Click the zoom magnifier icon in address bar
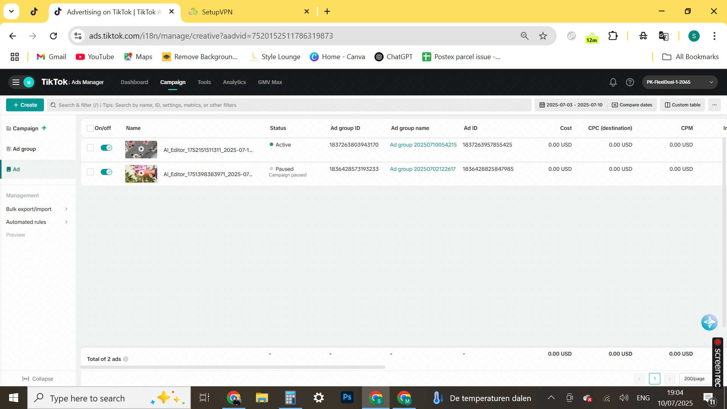The height and width of the screenshot is (409, 727). tap(524, 36)
